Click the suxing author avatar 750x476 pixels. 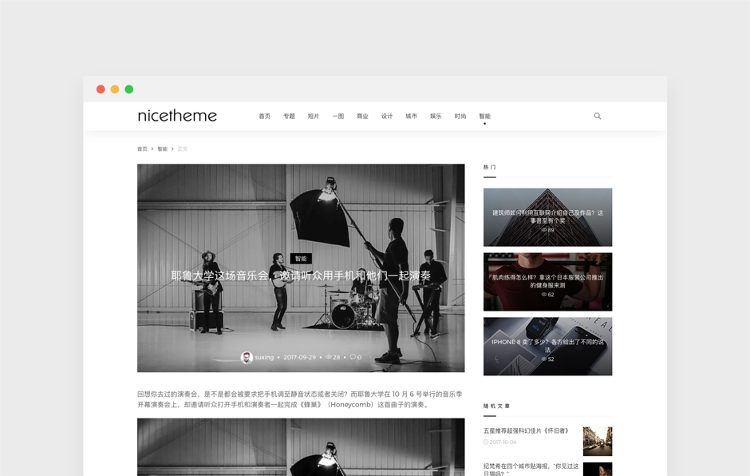(247, 357)
